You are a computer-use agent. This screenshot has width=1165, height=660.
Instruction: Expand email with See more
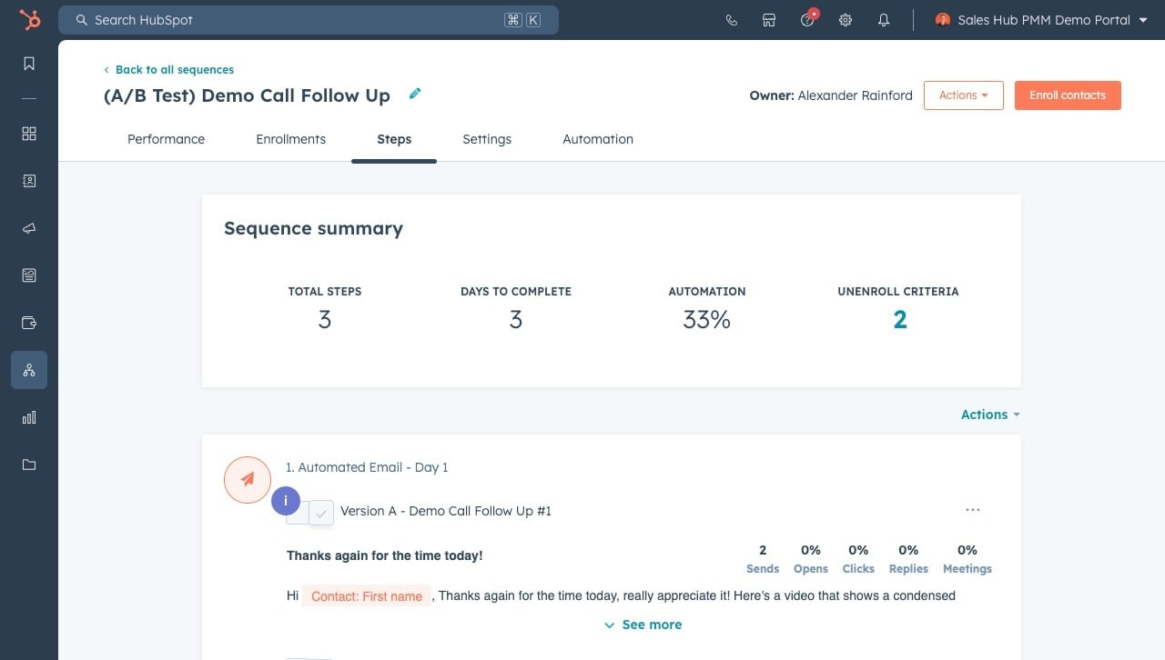click(x=643, y=625)
